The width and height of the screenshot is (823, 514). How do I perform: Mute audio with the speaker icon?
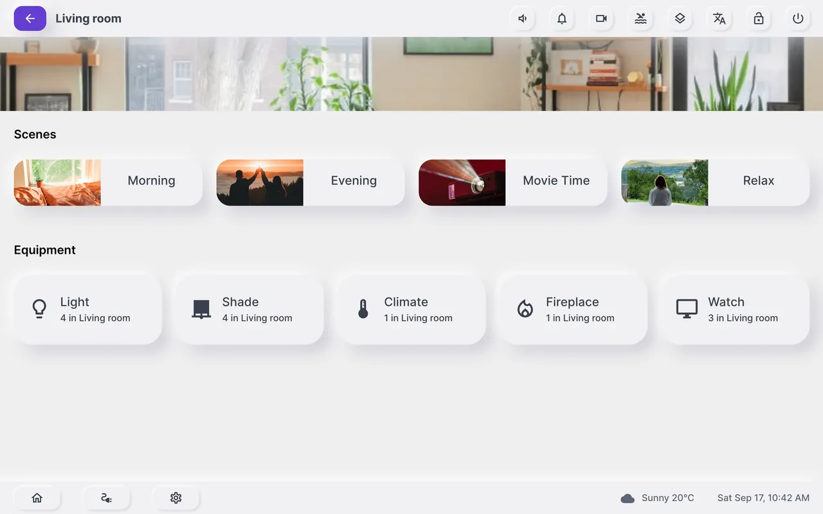pyautogui.click(x=522, y=19)
